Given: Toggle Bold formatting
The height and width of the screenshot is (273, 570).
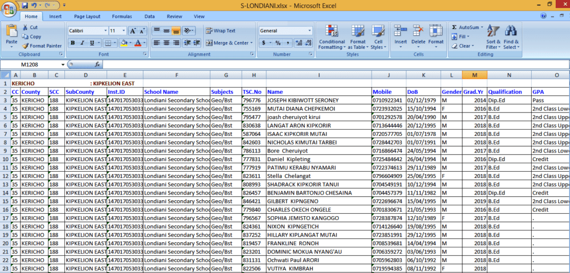Looking at the screenshot, I should click(73, 43).
